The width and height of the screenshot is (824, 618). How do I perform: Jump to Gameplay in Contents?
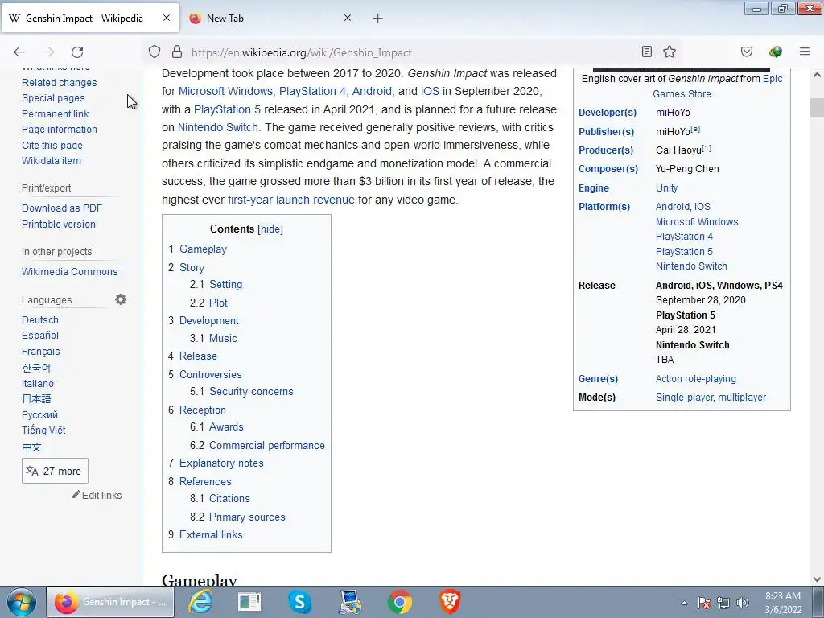[x=203, y=249]
